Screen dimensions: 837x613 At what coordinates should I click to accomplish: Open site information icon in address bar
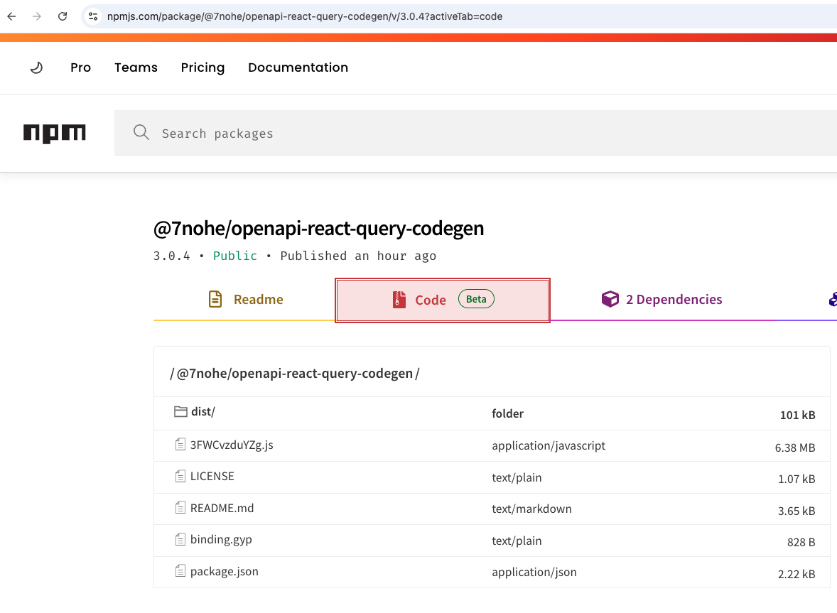(93, 16)
